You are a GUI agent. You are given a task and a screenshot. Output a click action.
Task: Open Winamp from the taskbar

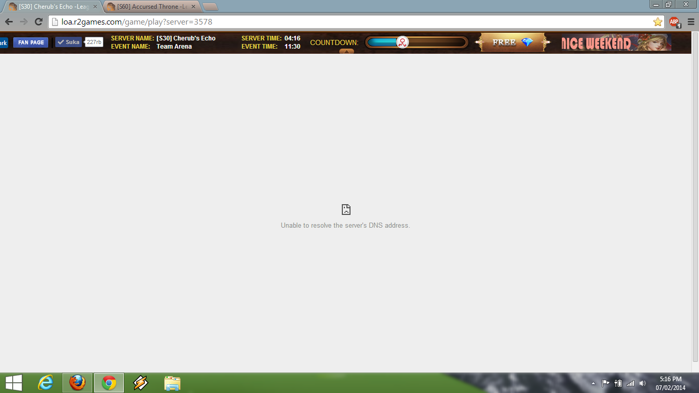click(140, 383)
